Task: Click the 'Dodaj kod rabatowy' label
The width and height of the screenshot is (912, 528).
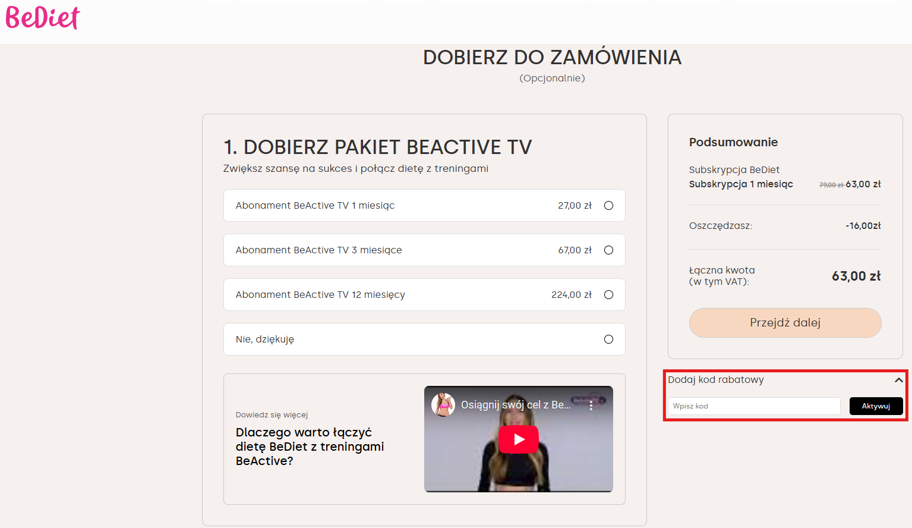Action: tap(715, 380)
